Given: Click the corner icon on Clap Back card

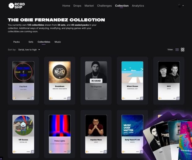Looking at the screenshot, I should pos(33,98).
